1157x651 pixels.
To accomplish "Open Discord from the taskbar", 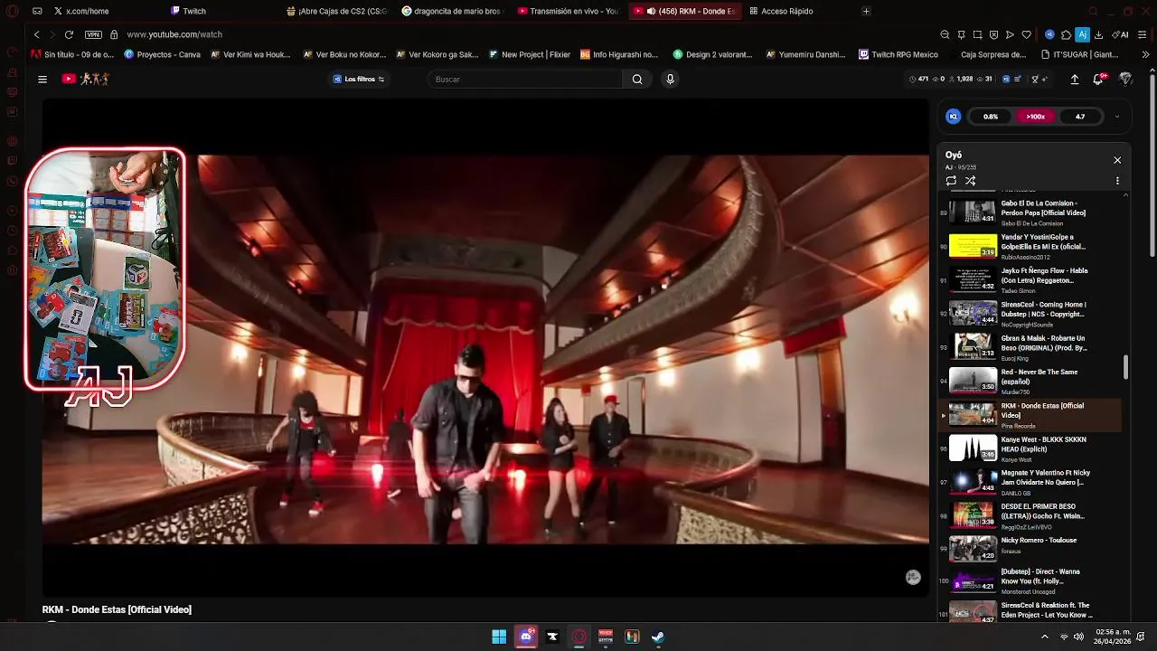I will point(526,637).
